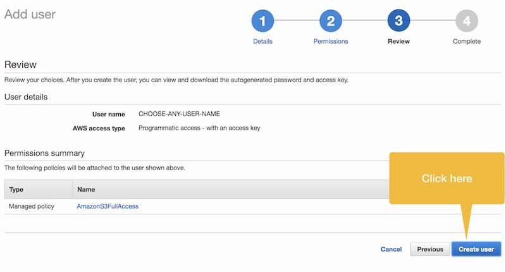Go to the Permissions step label
Image resolution: width=506 pixels, height=272 pixels.
330,41
